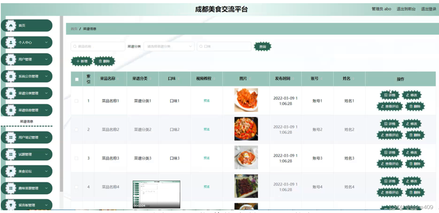
Task: Open 详情 for row 菜品名称1
Action: pyautogui.click(x=390, y=95)
